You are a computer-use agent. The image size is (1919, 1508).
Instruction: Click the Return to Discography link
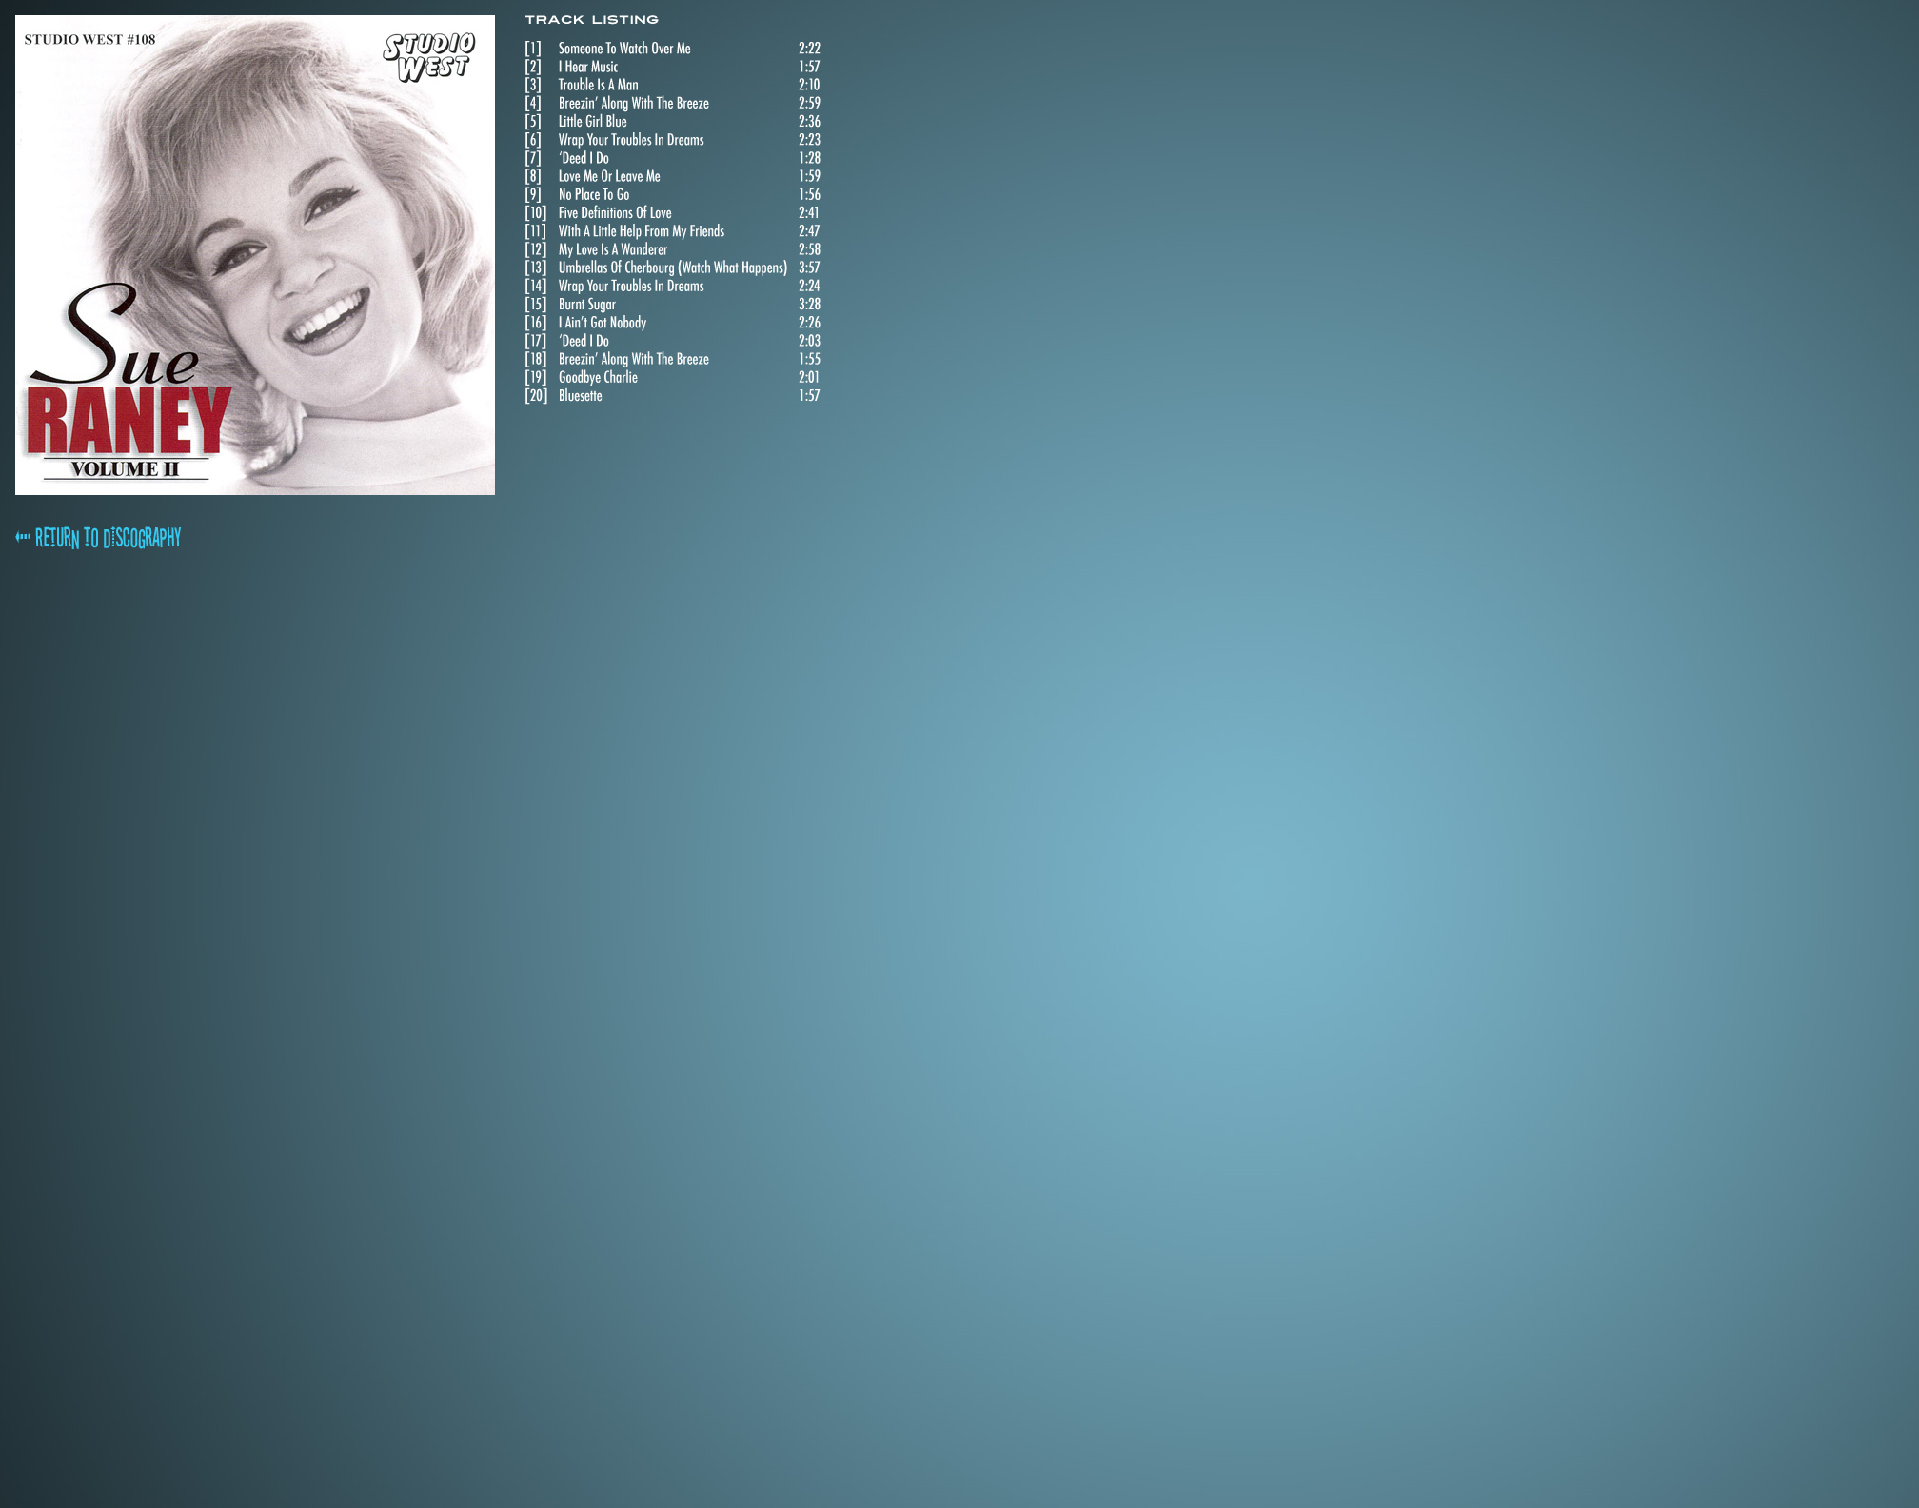98,538
